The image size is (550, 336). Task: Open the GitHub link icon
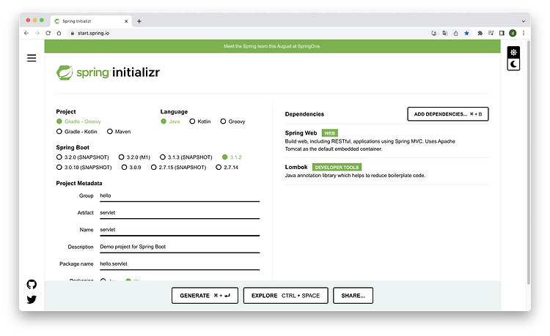click(x=32, y=284)
